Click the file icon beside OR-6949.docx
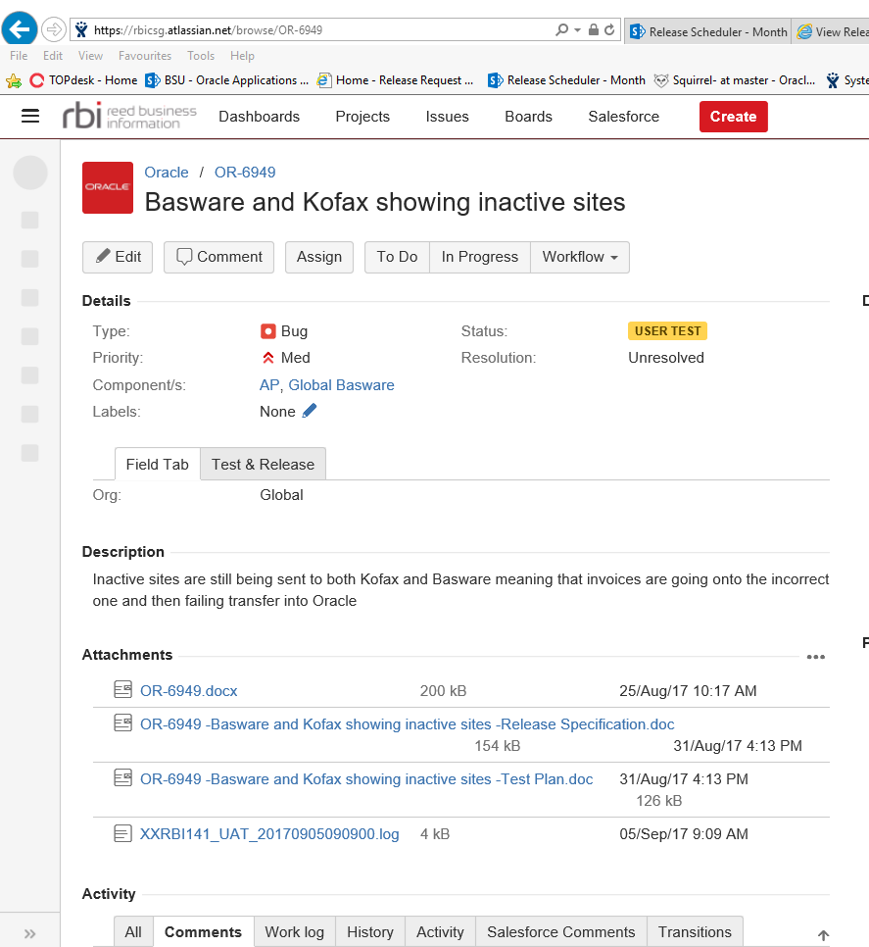Image resolution: width=869 pixels, height=947 pixels. click(123, 689)
